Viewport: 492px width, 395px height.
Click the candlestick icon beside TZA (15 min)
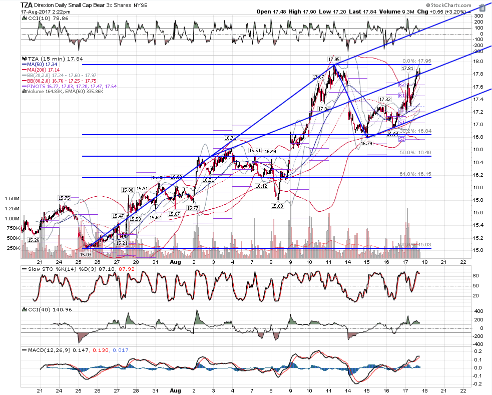[24, 59]
